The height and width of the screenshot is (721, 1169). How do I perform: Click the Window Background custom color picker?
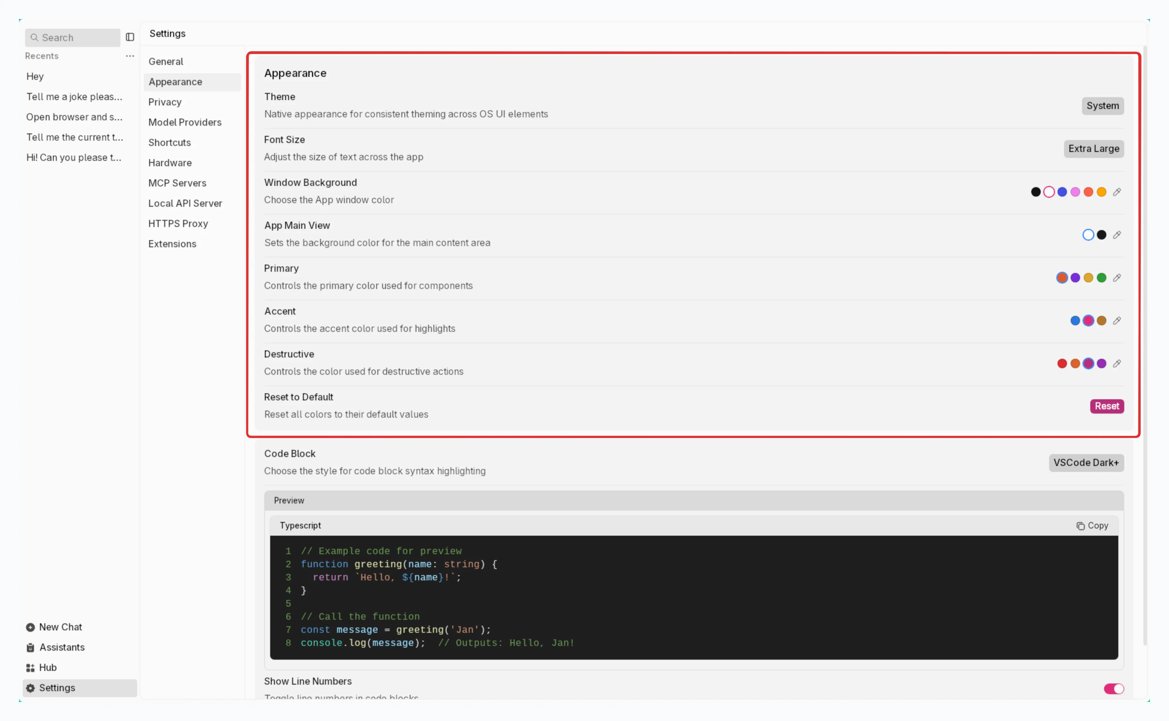tap(1117, 192)
